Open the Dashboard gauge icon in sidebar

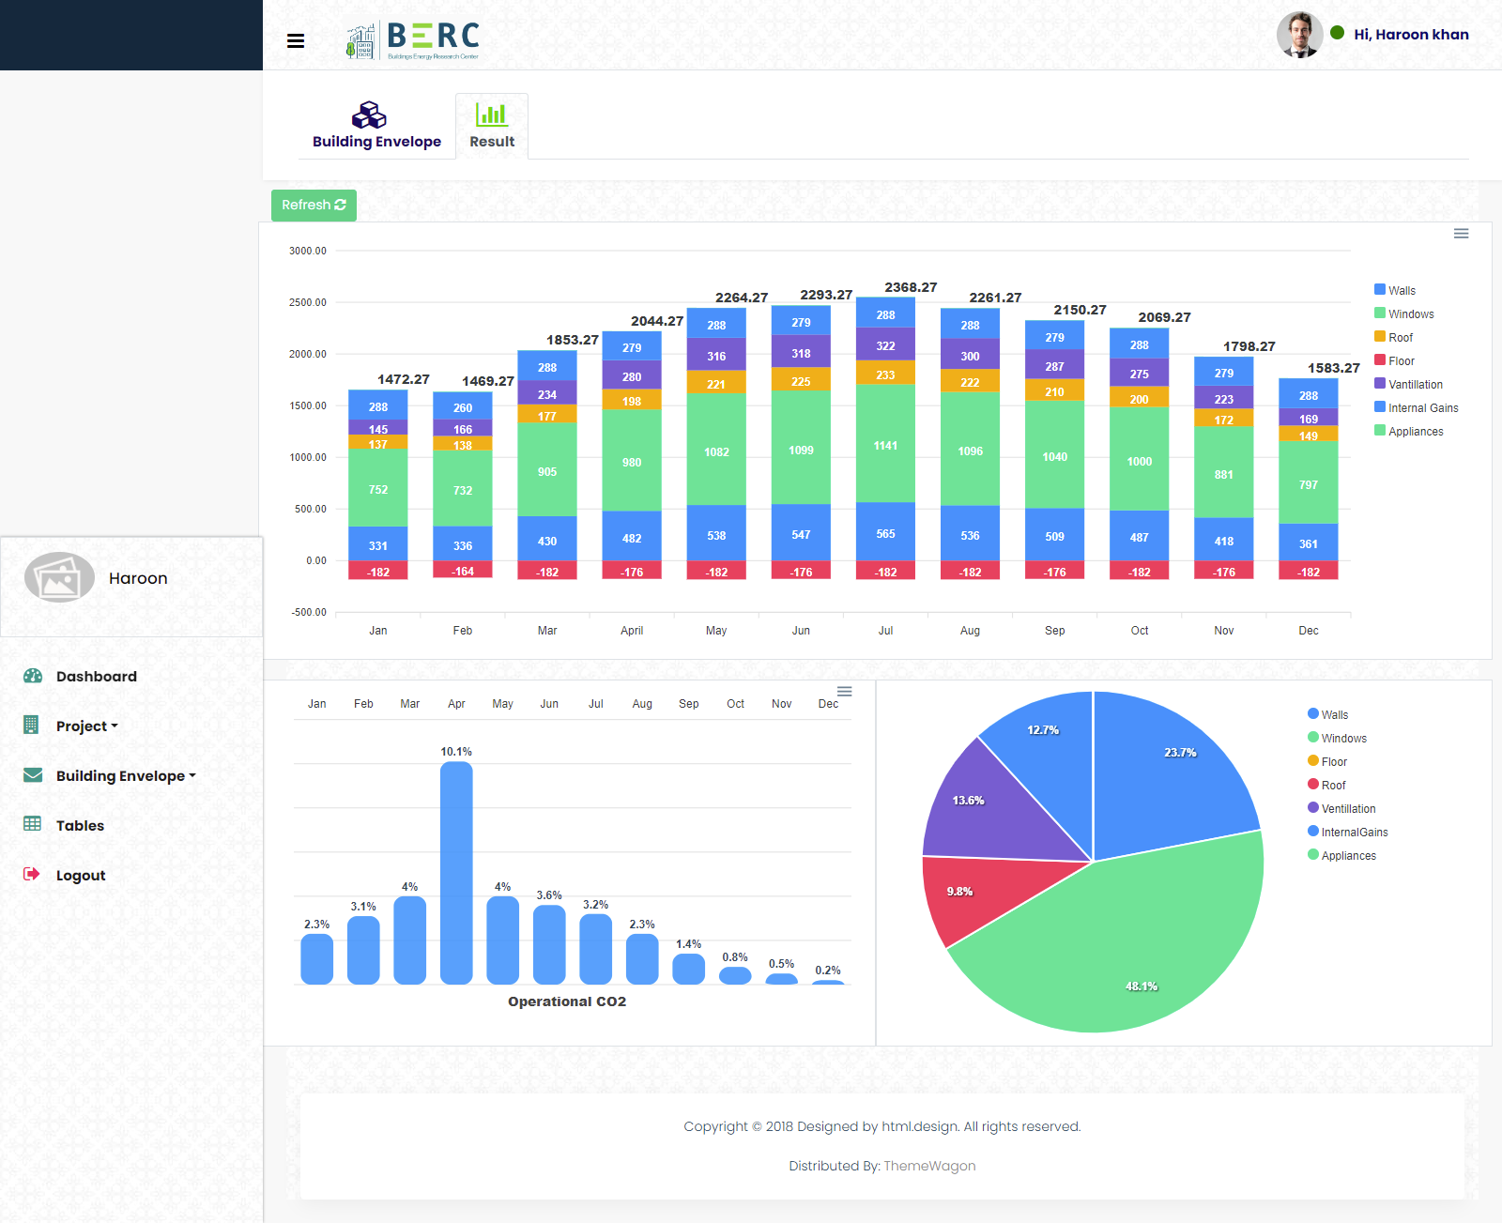[33, 676]
